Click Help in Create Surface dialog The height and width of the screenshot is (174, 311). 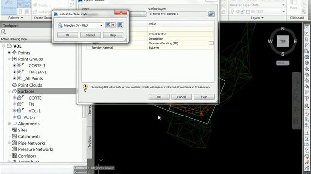click(204, 97)
